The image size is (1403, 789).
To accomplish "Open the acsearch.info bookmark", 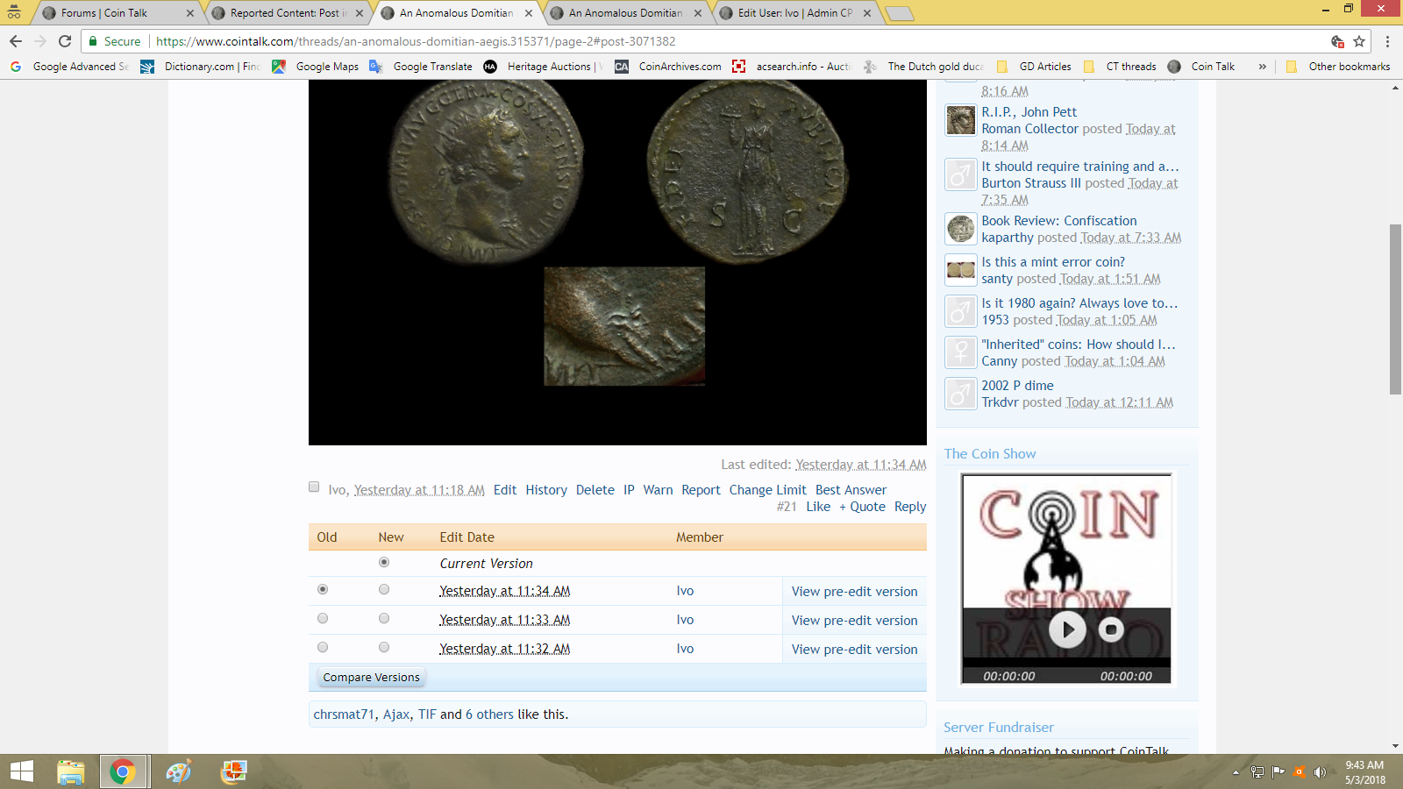I will (792, 67).
